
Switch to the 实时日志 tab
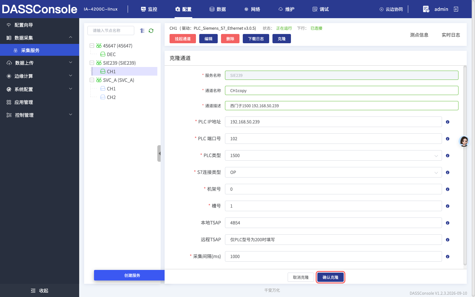(451, 35)
